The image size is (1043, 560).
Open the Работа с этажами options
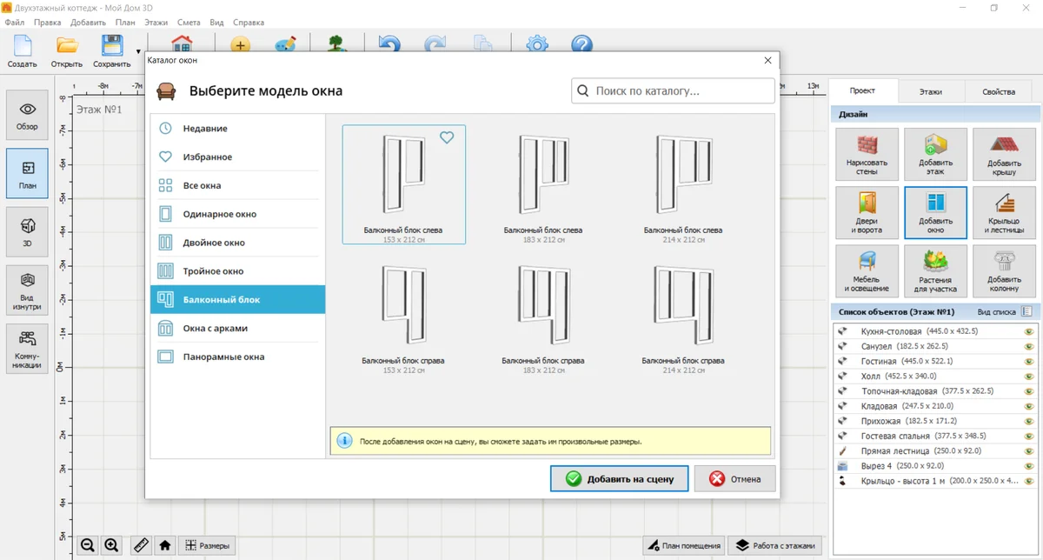(775, 545)
